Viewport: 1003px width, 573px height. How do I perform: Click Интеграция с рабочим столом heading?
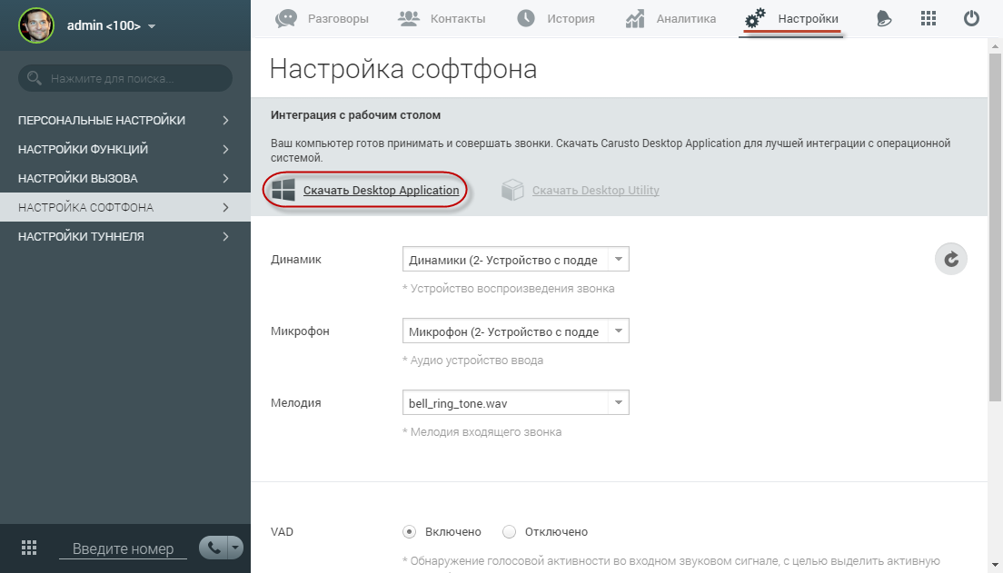(355, 115)
